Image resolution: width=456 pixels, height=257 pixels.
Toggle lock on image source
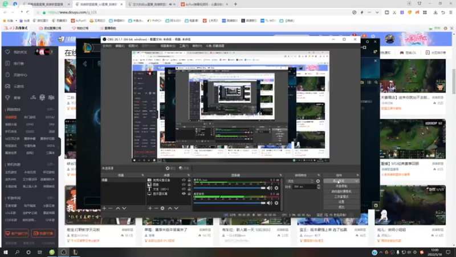(x=189, y=184)
